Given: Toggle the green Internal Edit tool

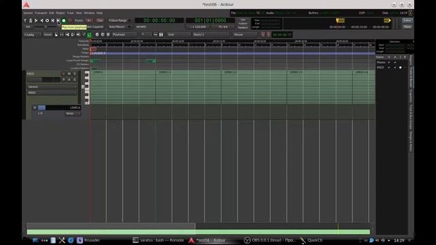Looking at the screenshot, I should (89, 35).
